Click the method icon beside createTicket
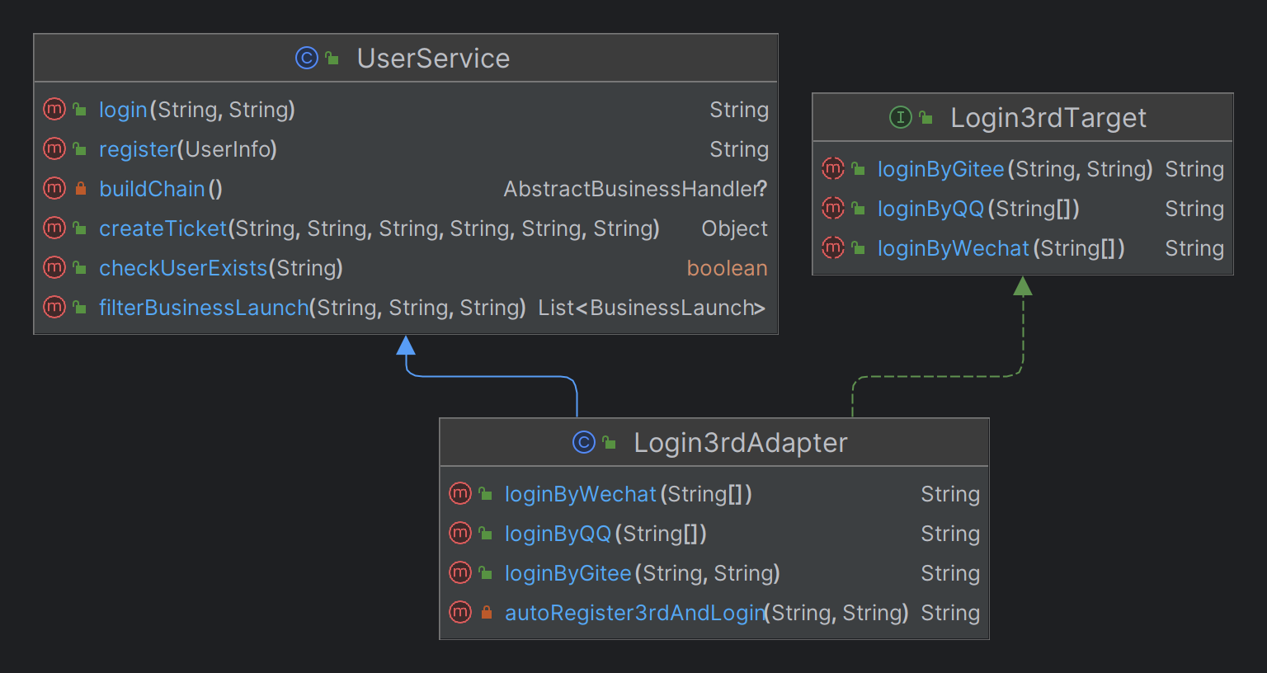This screenshot has height=673, width=1267. (54, 228)
